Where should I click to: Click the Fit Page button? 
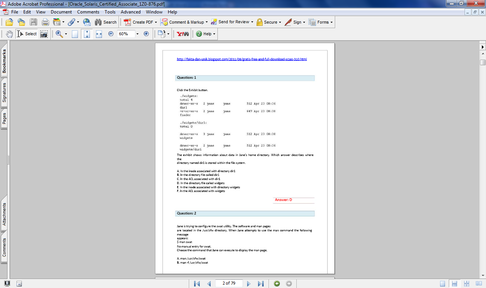(87, 34)
